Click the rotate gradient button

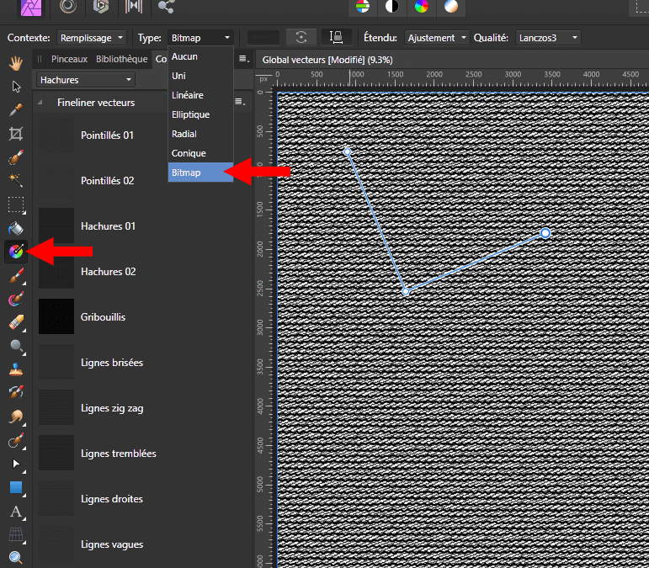click(301, 37)
